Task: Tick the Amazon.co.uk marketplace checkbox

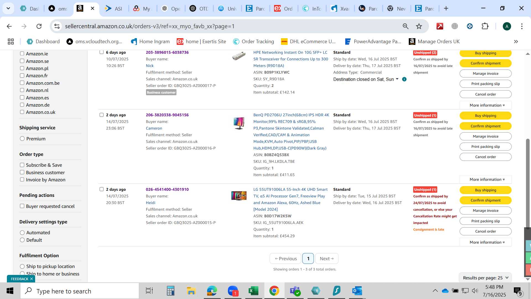Action: pos(22,112)
